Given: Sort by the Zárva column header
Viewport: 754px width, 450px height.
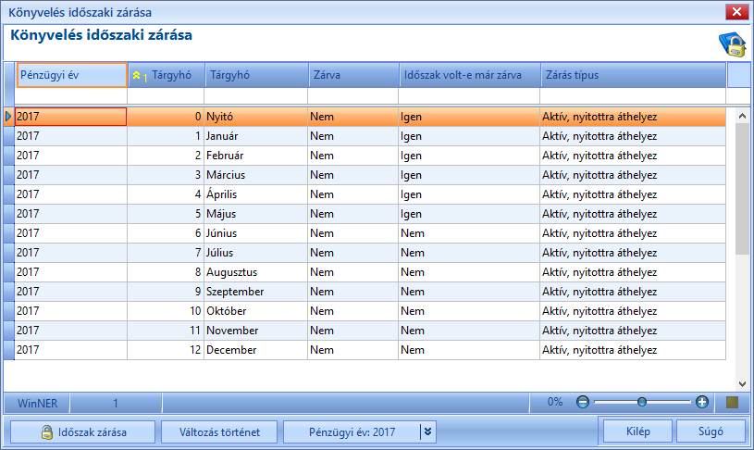Looking at the screenshot, I should [354, 75].
